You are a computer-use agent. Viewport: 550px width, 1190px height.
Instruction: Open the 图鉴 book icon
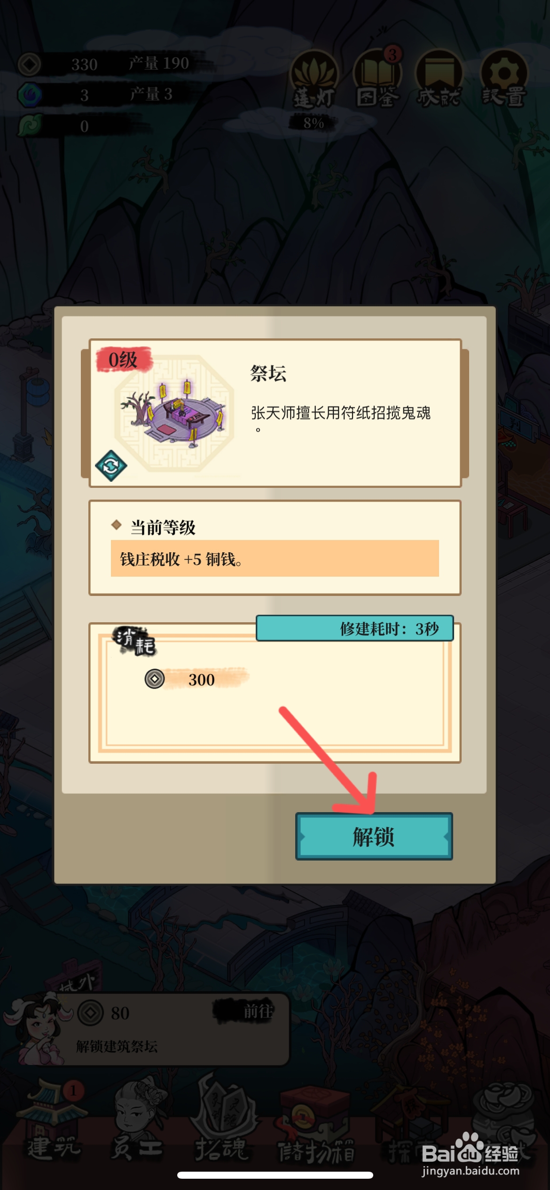(x=377, y=78)
